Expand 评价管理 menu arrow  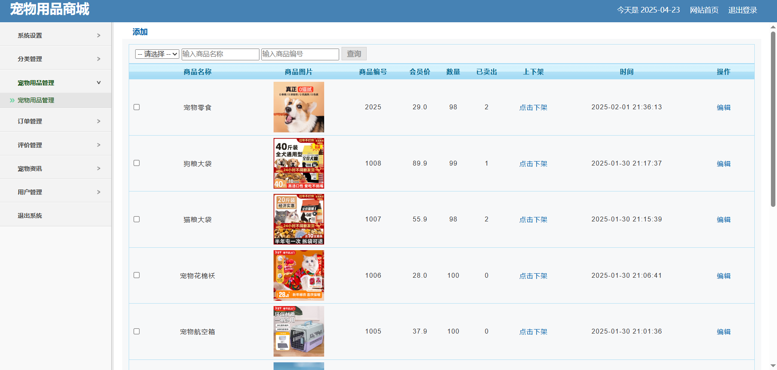tap(99, 145)
